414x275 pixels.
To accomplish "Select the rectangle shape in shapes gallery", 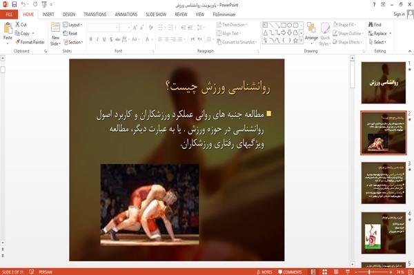I will 284,26.
